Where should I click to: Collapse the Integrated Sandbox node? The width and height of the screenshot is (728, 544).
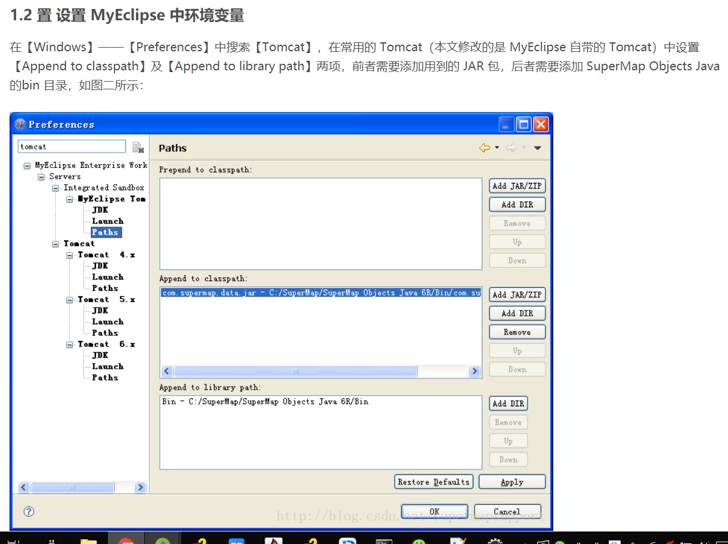click(55, 188)
